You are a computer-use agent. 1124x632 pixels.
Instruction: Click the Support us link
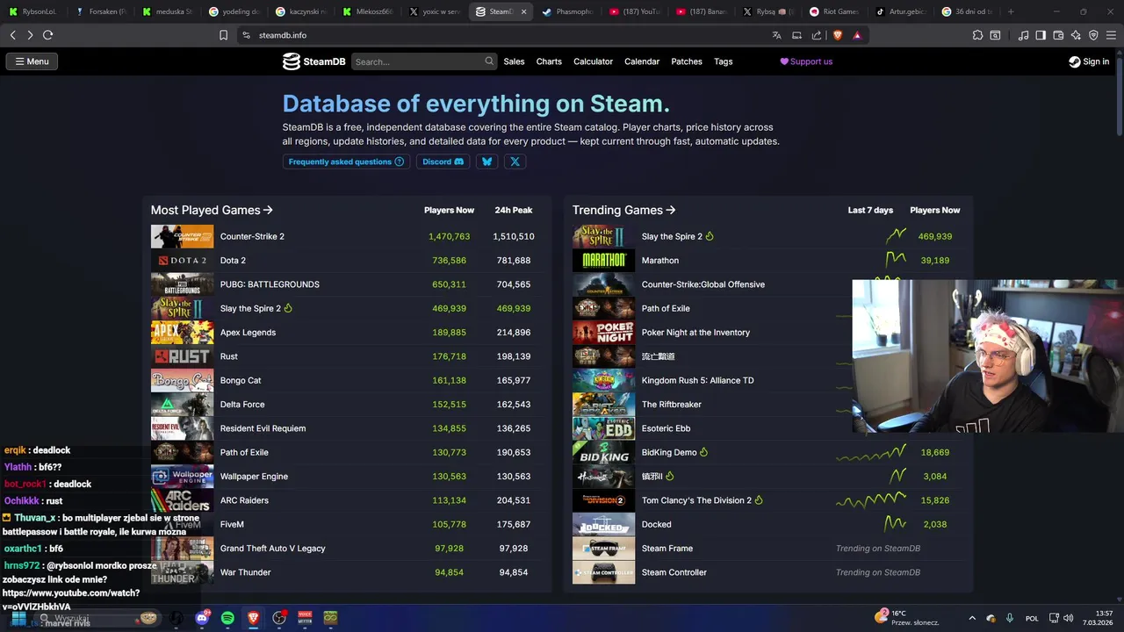[806, 61]
